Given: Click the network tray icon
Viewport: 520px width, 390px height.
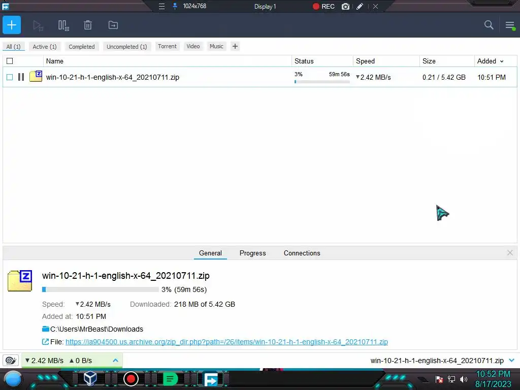Looking at the screenshot, I should [x=451, y=379].
